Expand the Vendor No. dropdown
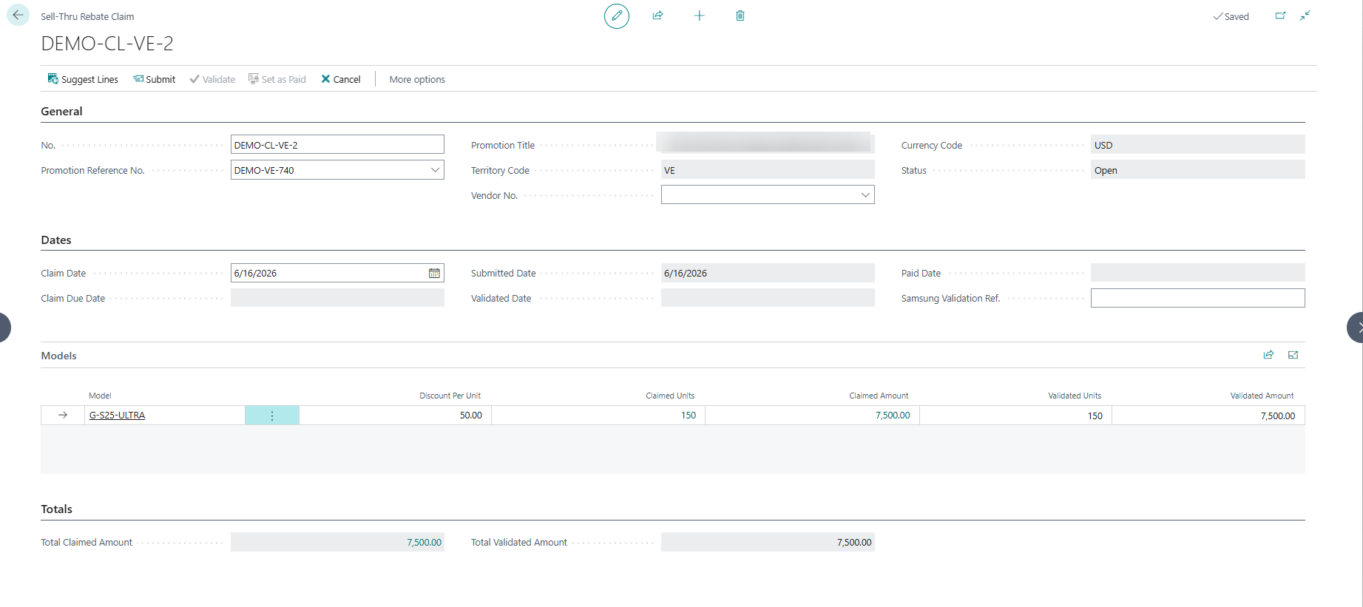 click(x=865, y=195)
